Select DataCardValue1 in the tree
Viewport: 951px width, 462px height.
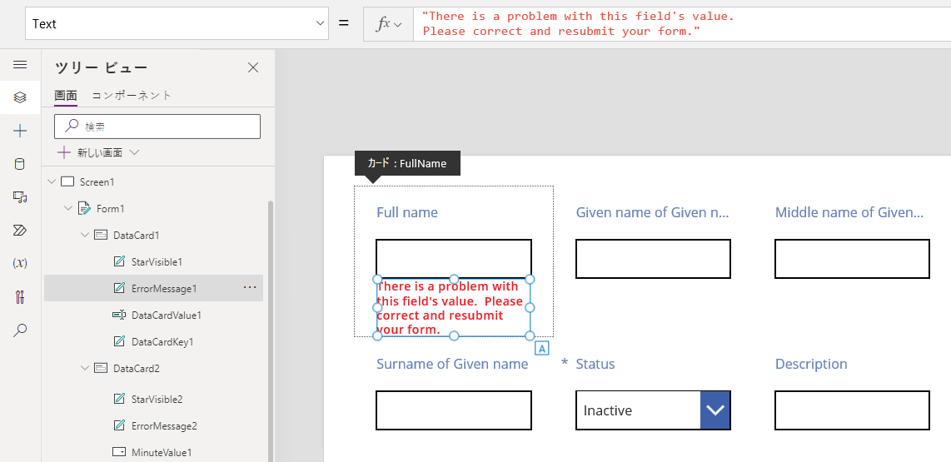pyautogui.click(x=167, y=315)
